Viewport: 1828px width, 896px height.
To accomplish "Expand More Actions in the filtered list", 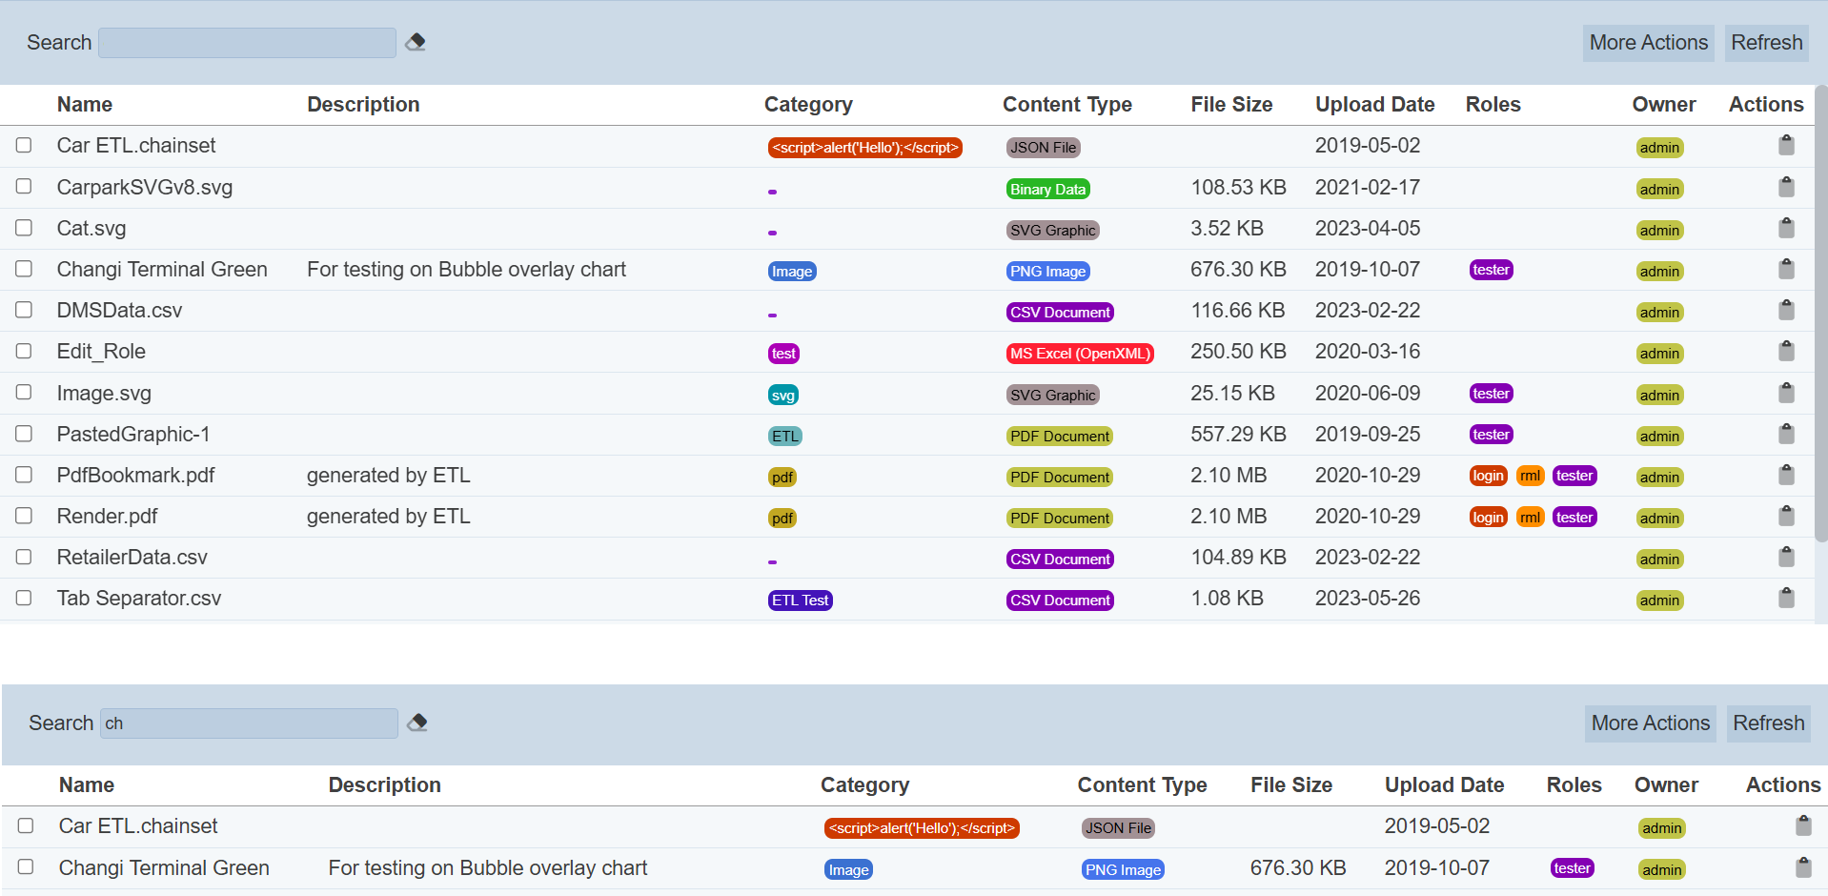I will tap(1650, 723).
